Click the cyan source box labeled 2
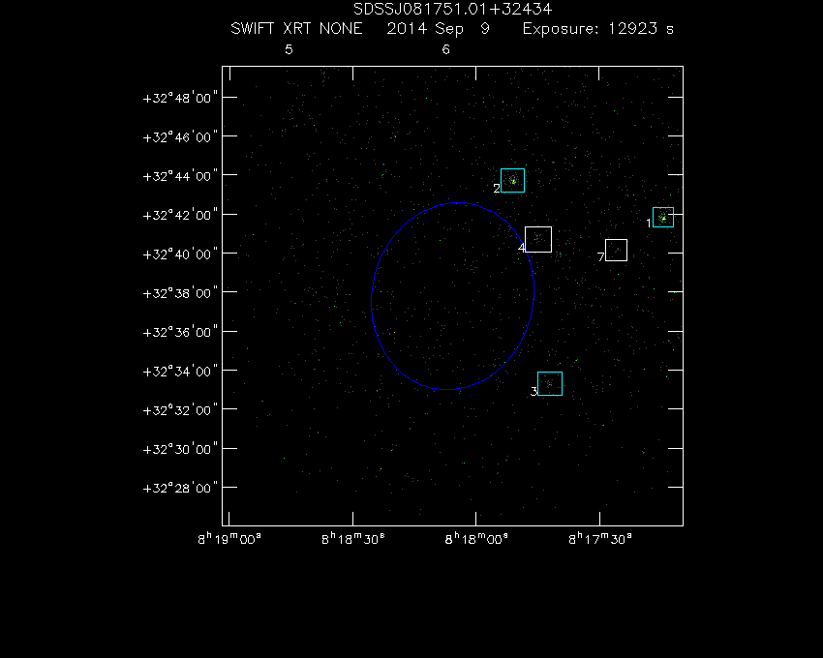The width and height of the screenshot is (823, 658). (x=512, y=181)
